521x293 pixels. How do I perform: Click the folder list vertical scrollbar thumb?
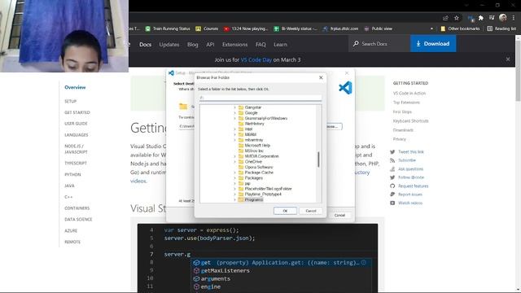pyautogui.click(x=318, y=160)
